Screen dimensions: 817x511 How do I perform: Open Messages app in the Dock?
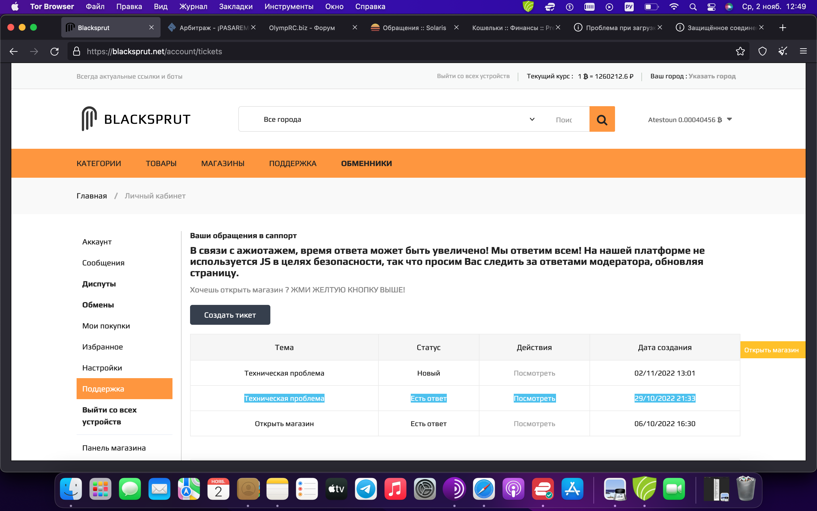coord(130,489)
